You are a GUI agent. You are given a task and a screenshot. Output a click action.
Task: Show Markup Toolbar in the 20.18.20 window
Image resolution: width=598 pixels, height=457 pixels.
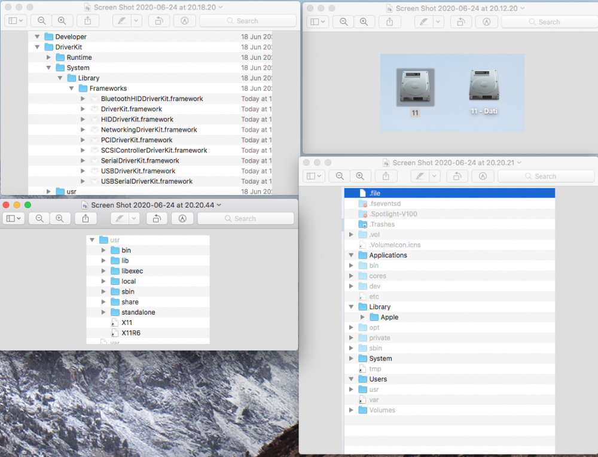pos(185,20)
